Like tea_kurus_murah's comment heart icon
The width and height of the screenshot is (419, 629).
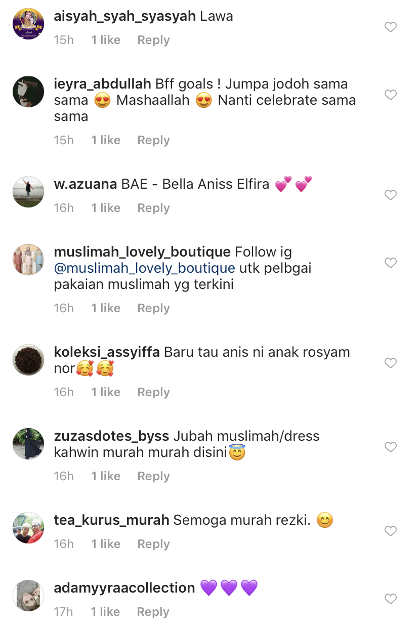pos(391,531)
